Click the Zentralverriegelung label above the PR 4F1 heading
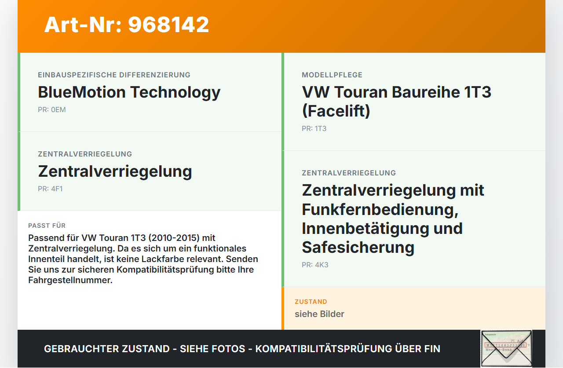563x368 pixels. (x=85, y=154)
